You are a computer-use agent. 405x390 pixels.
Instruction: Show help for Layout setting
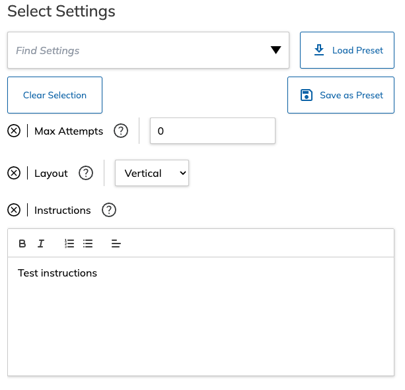(86, 173)
